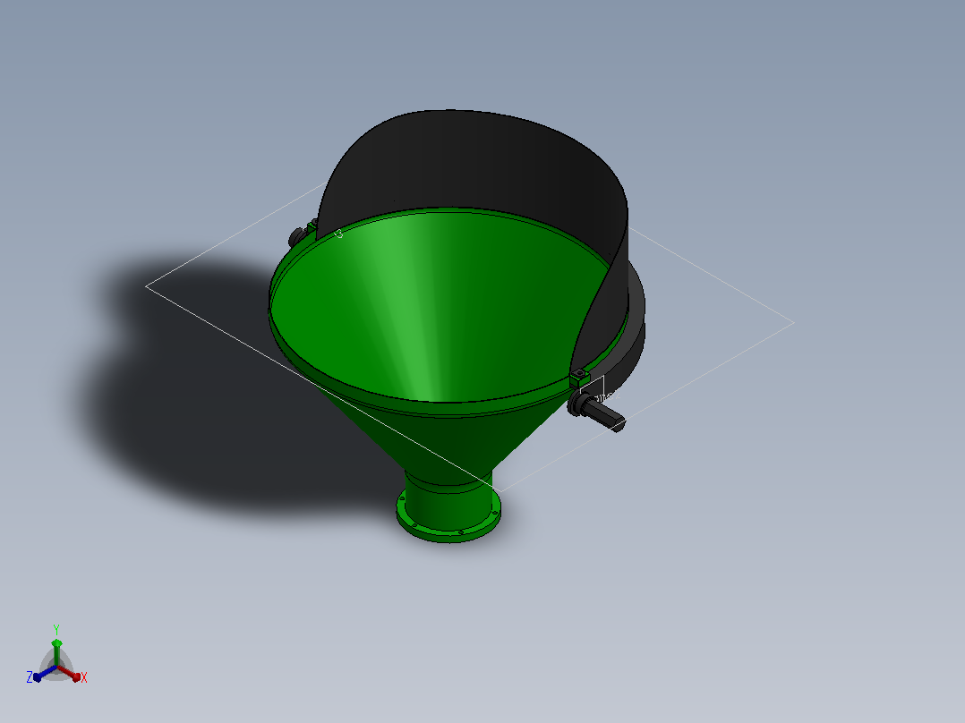Select the black knob on funnel's left rim

click(x=298, y=235)
